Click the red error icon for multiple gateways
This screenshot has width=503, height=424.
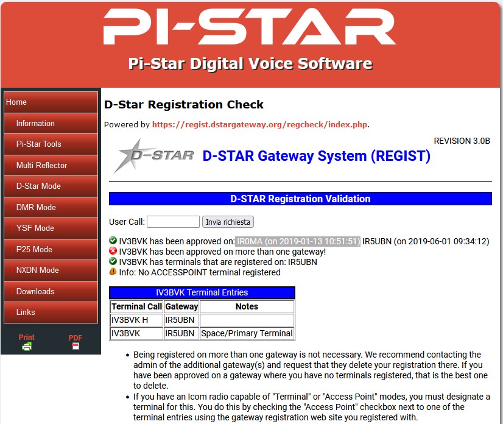(x=113, y=250)
